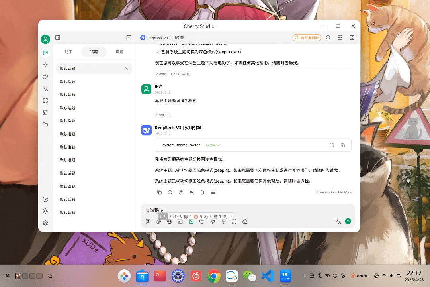The height and width of the screenshot is (287, 430).
Task: Open Visual Studio Code from dock
Action: (268, 276)
